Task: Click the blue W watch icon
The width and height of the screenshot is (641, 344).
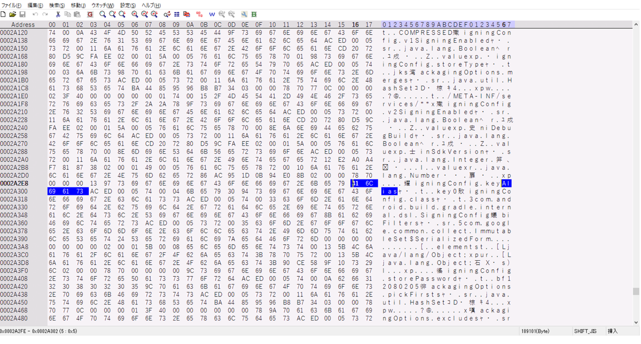Action: (x=212, y=14)
